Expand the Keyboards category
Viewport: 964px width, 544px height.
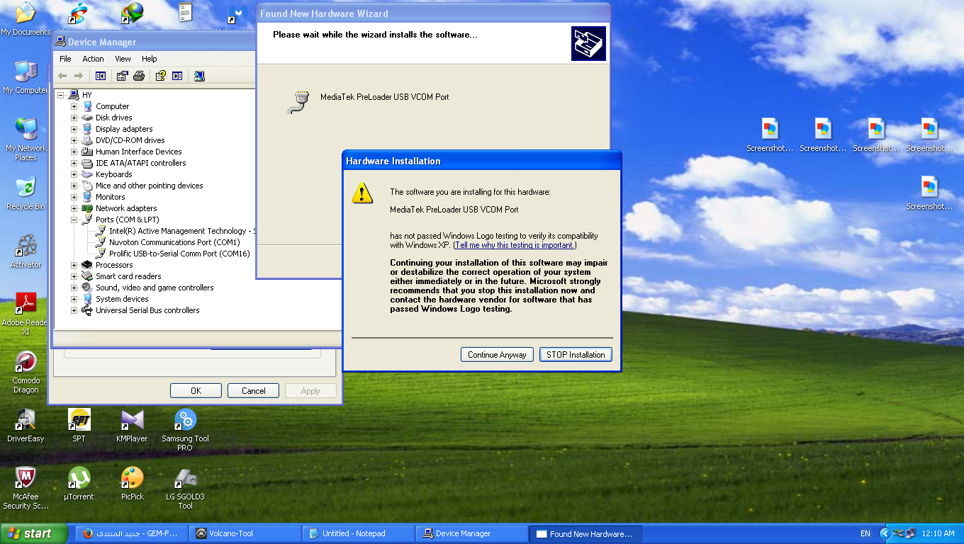(x=74, y=174)
